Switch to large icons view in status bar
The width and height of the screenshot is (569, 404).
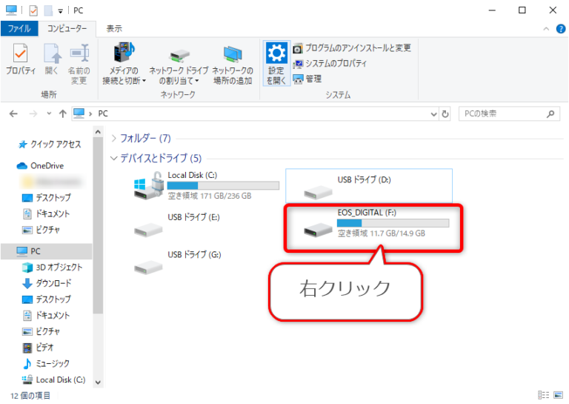(x=558, y=395)
